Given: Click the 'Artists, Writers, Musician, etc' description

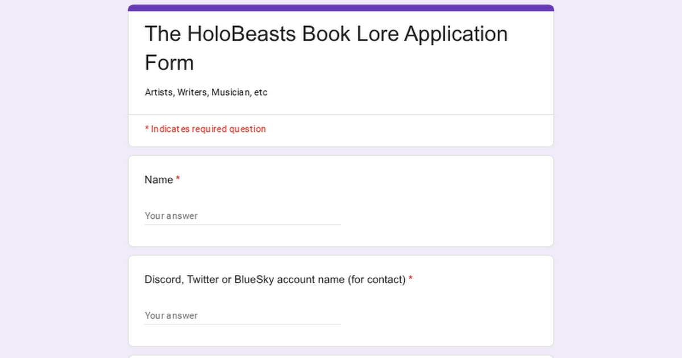Looking at the screenshot, I should (x=206, y=92).
